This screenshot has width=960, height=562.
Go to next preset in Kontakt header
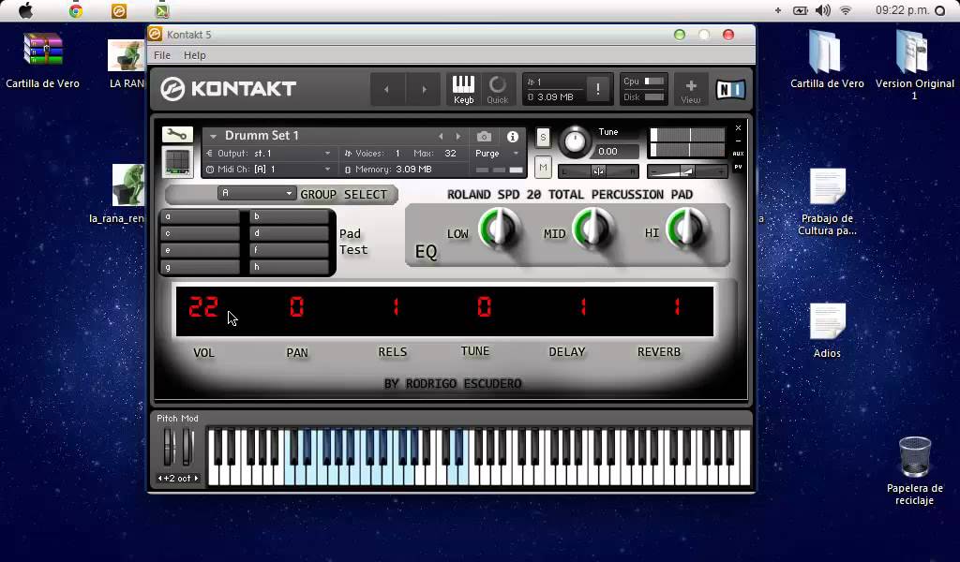[424, 89]
